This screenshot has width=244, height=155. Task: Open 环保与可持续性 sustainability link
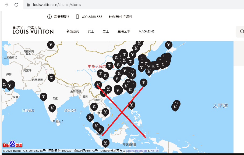point(121,17)
